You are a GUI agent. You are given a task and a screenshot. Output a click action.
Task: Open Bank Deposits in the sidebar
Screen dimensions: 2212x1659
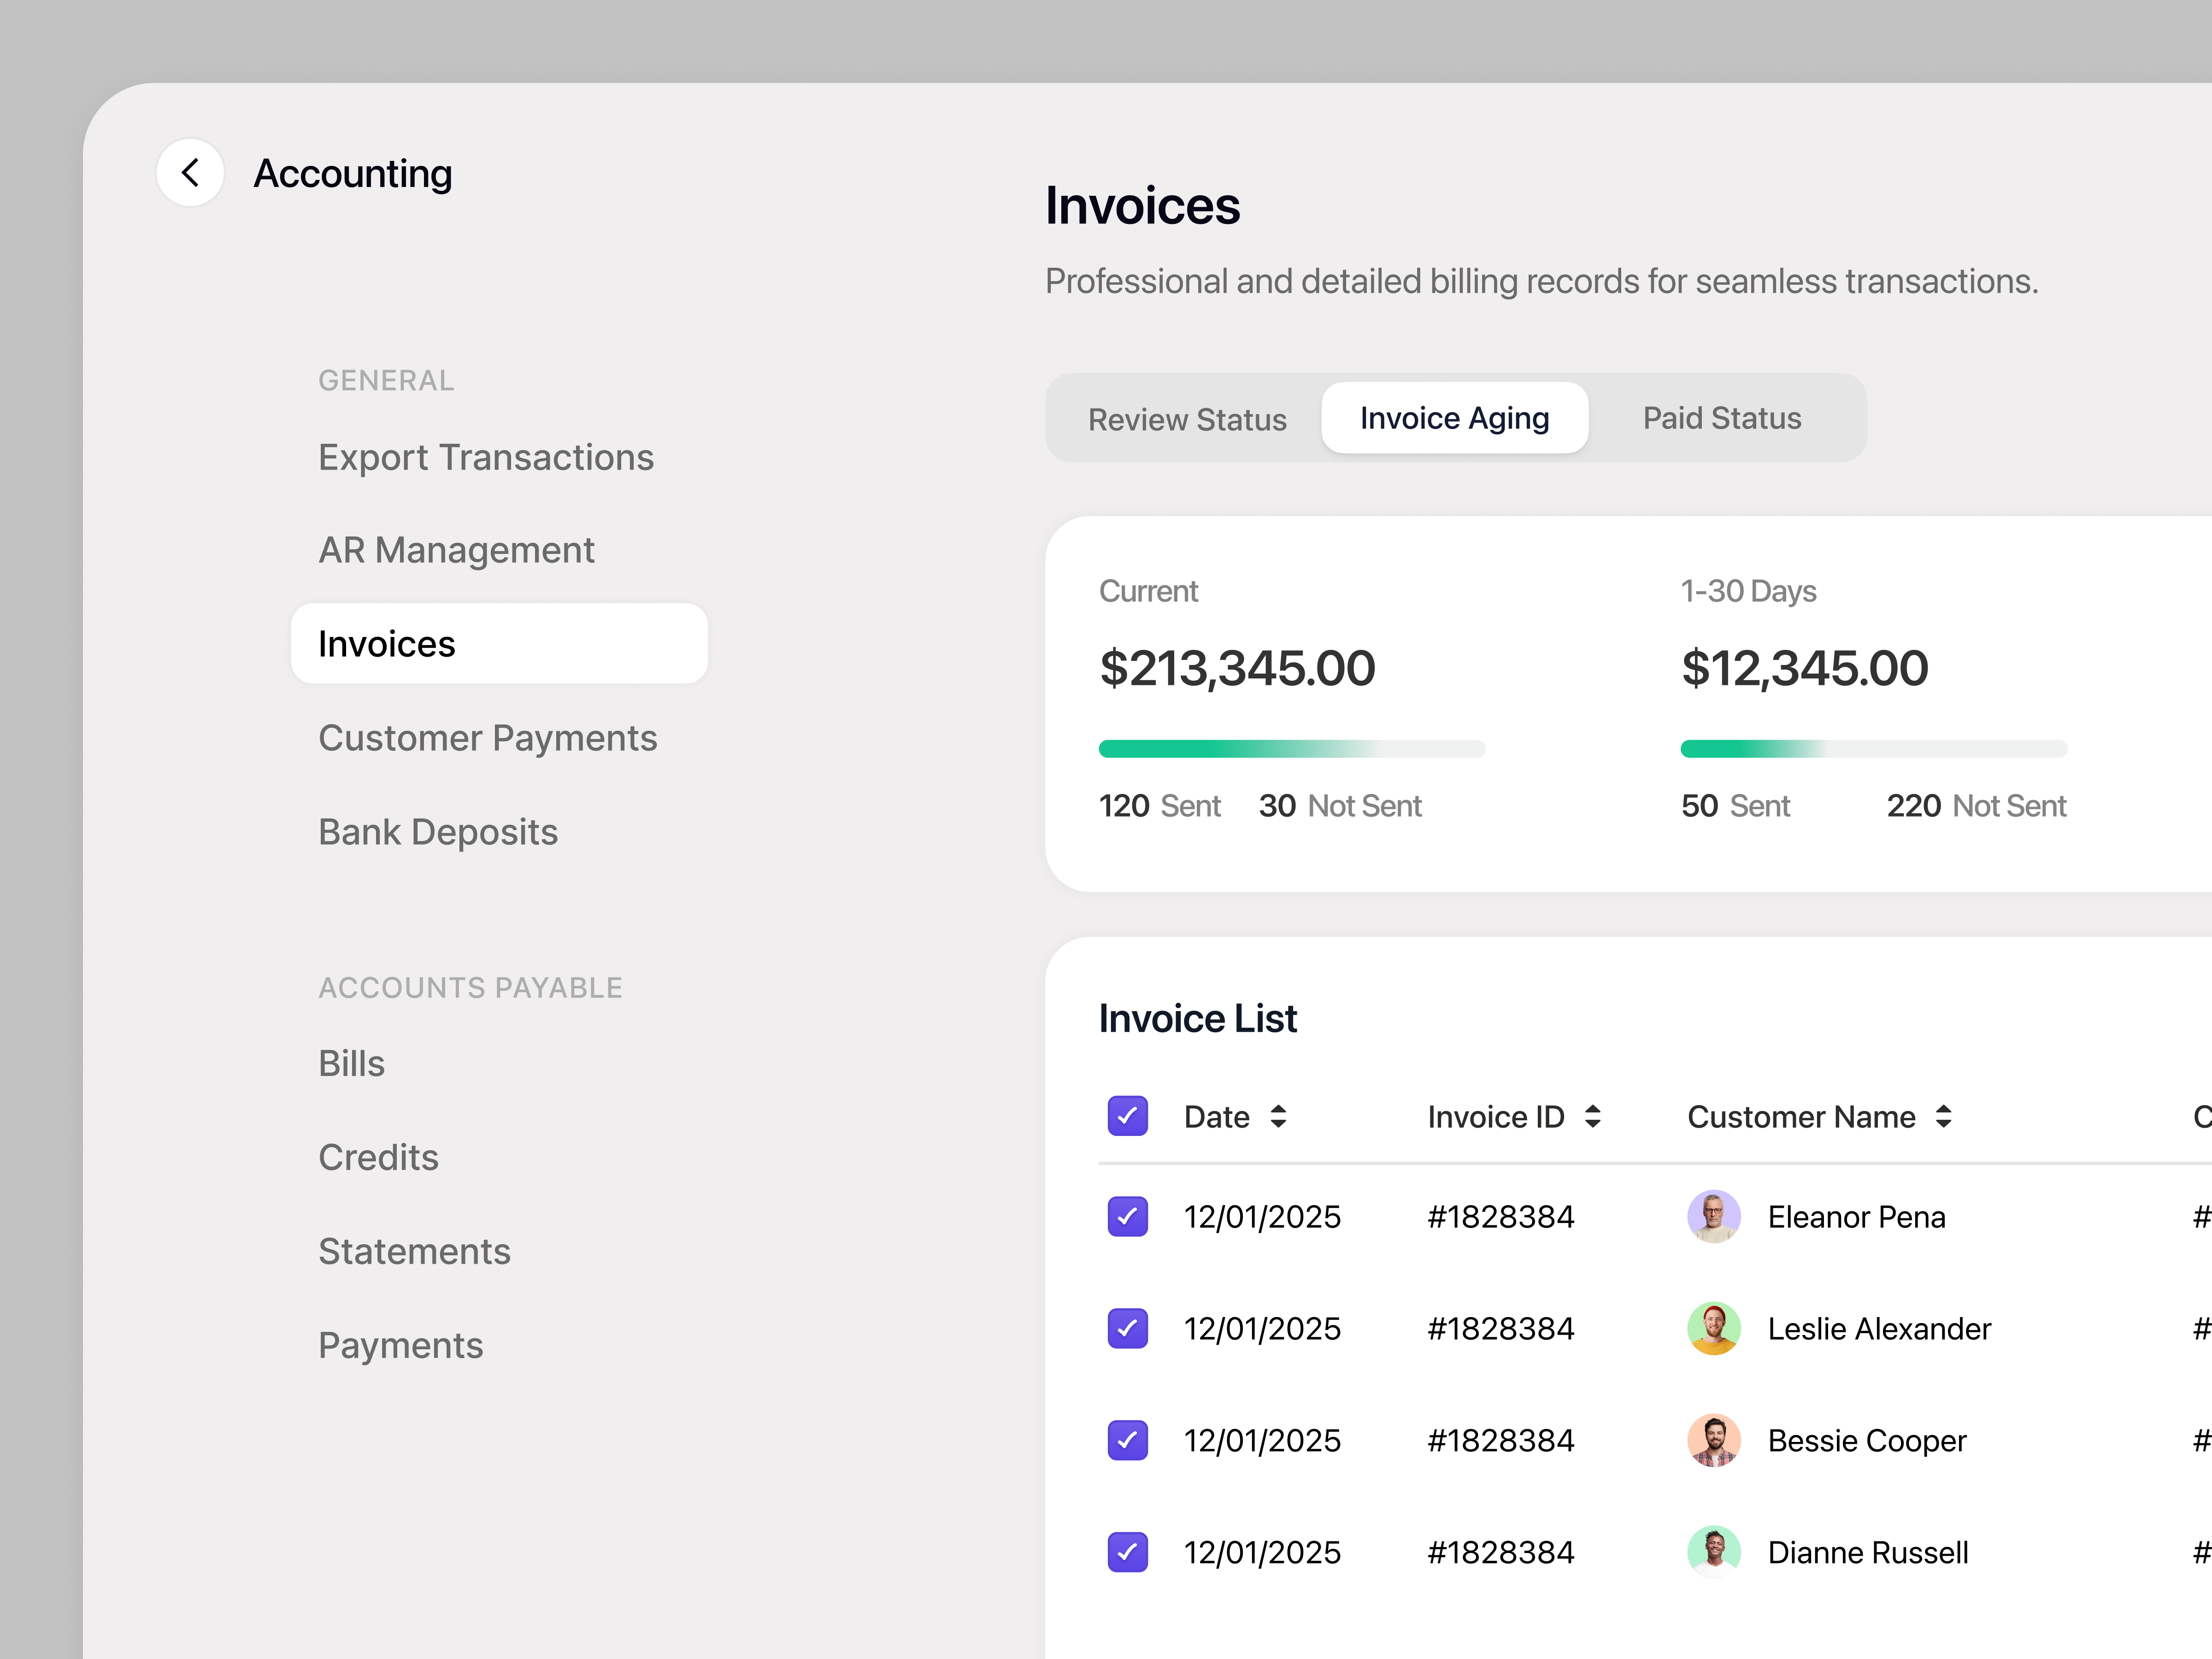click(x=438, y=831)
